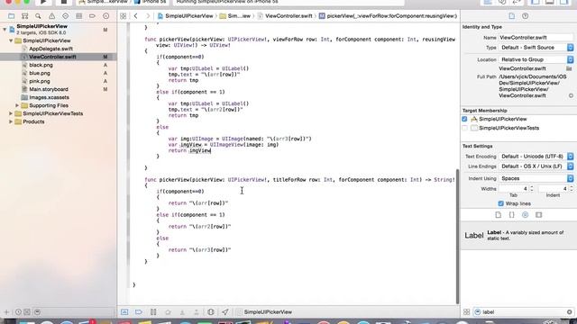Go back in editor history
The height and width of the screenshot is (324, 577).
click(x=136, y=16)
